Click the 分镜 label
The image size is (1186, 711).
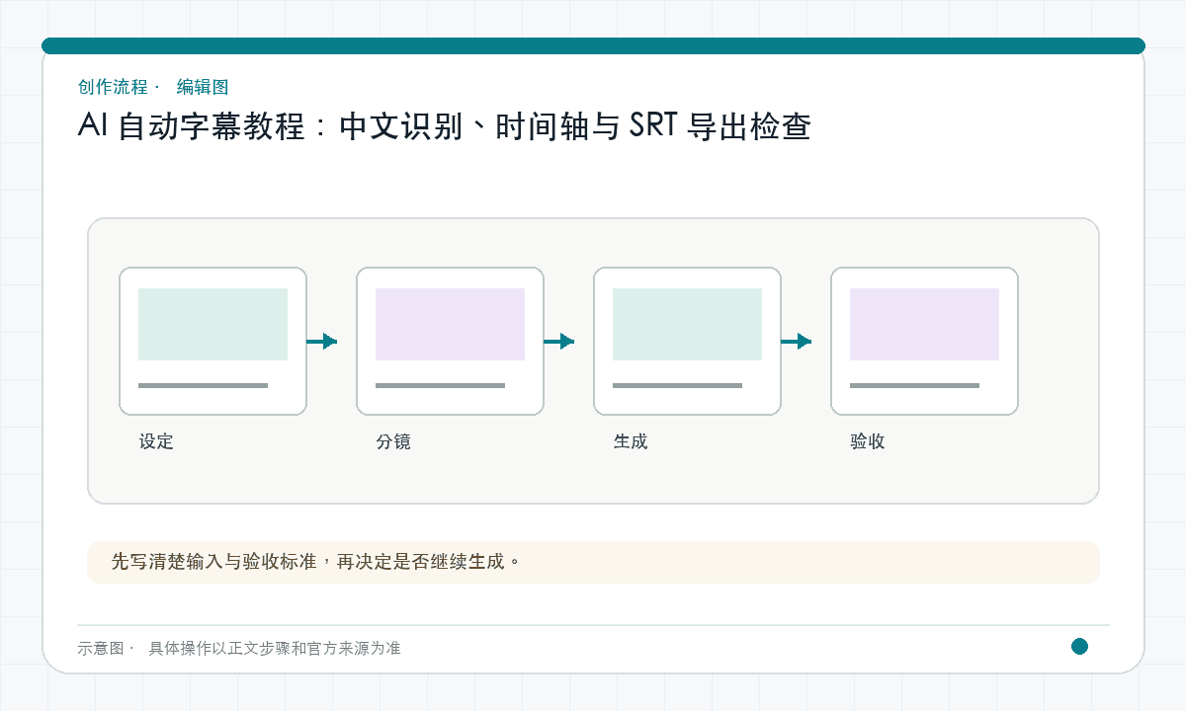pos(393,441)
